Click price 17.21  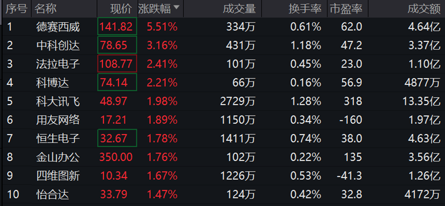click(x=114, y=120)
